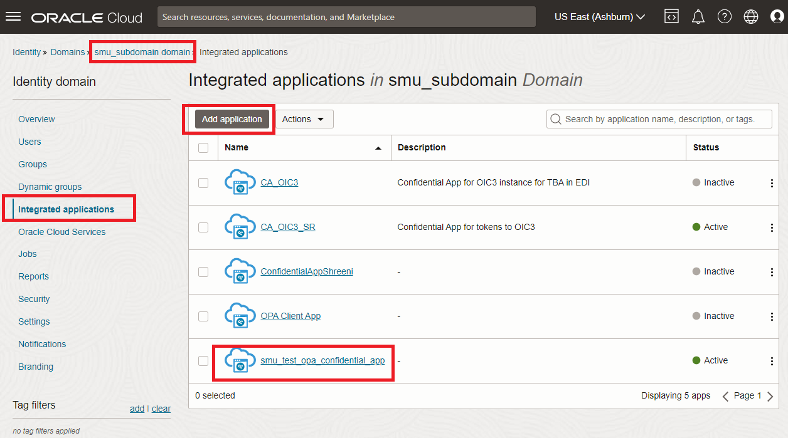Open Cloud Shell developer tools
788x438 pixels.
tap(671, 16)
